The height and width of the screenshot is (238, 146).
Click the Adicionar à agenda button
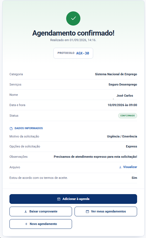pos(73,199)
